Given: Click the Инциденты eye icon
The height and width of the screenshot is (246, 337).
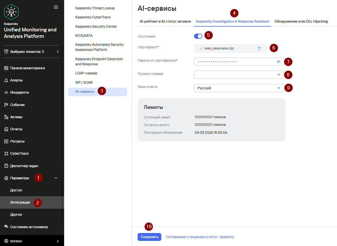Looking at the screenshot, I should pyautogui.click(x=6, y=92).
